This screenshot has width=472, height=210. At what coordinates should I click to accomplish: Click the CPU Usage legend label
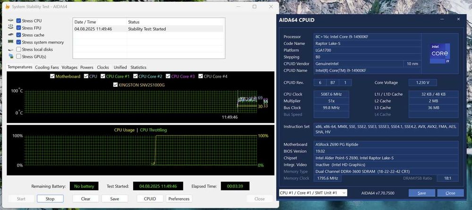click(124, 130)
